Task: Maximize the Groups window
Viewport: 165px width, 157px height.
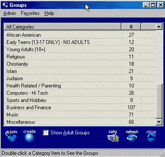Action: [x=153, y=5]
